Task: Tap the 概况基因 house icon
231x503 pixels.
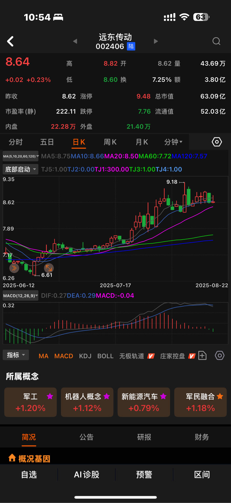Action: coord(12,458)
